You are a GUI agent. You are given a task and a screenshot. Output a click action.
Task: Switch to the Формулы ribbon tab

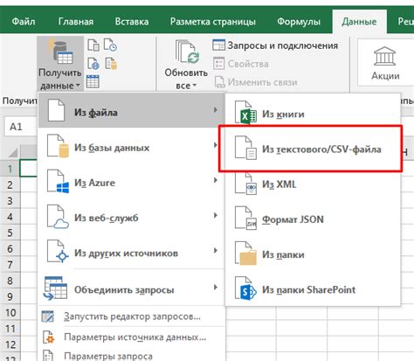299,22
